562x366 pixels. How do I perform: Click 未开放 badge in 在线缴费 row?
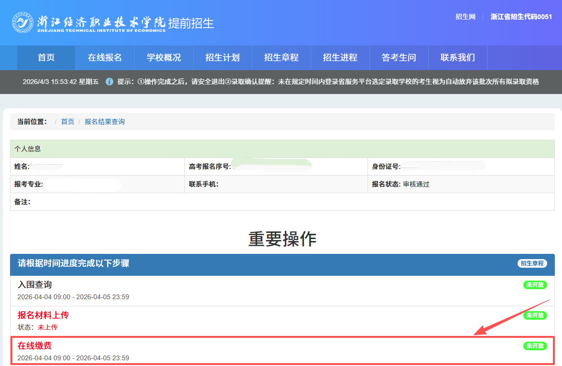tap(535, 346)
